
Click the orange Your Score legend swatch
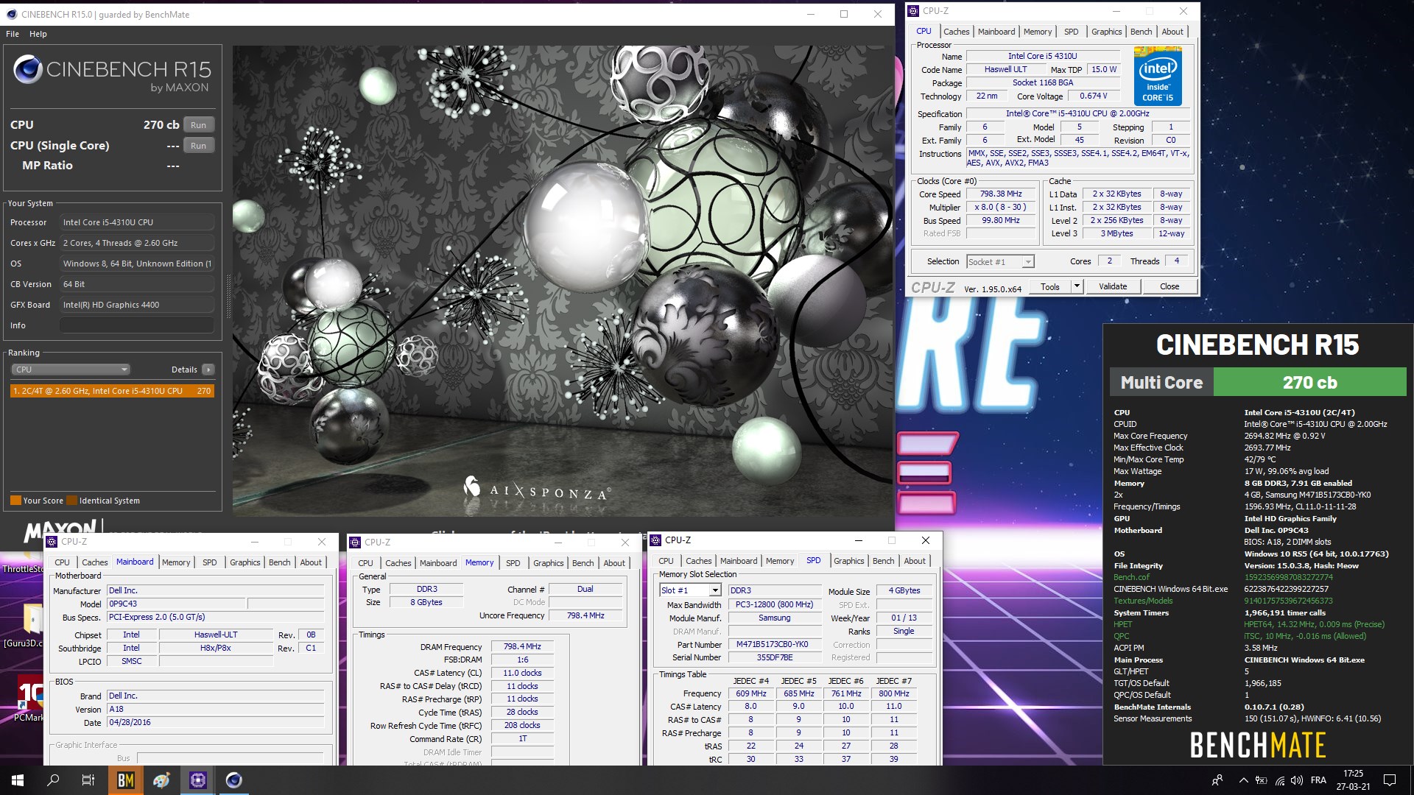[x=15, y=501]
